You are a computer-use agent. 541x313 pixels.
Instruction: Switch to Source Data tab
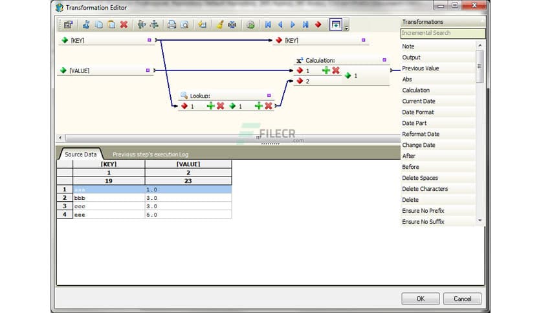click(x=81, y=154)
